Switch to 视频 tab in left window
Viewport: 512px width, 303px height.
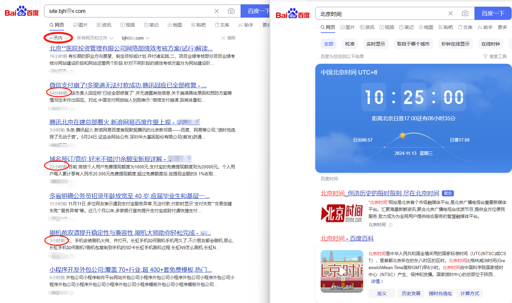tap(128, 25)
